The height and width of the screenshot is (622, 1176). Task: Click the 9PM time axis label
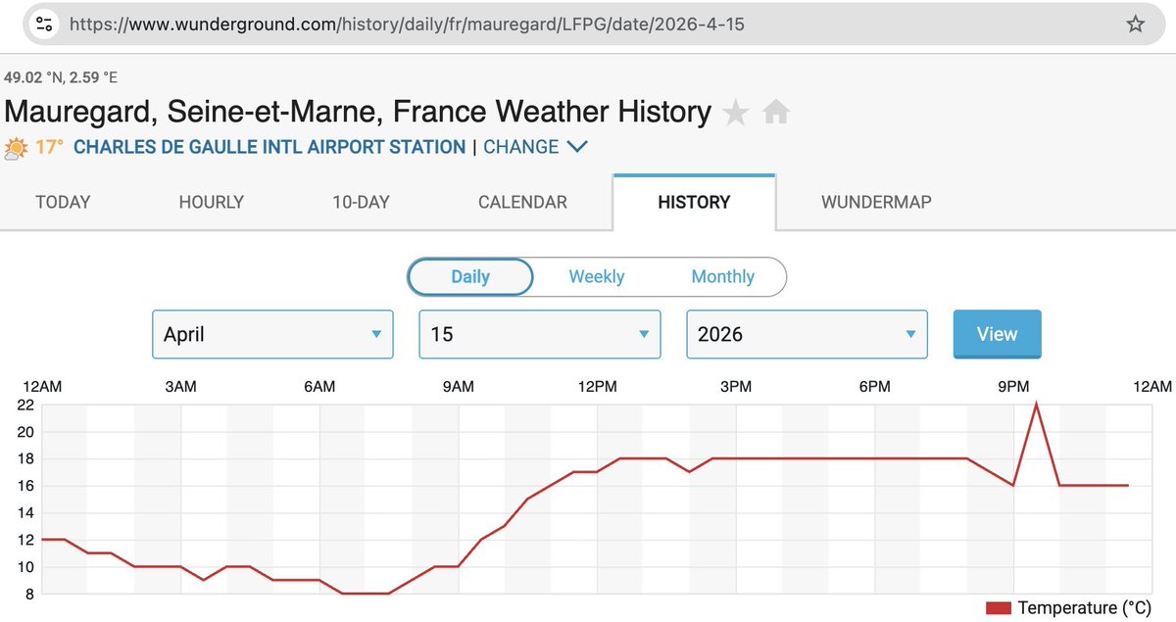pos(1013,387)
